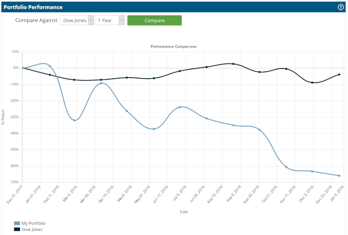Select My Portfolio data point at Mar 4, 2018
348x235 pixels.
tap(75, 120)
